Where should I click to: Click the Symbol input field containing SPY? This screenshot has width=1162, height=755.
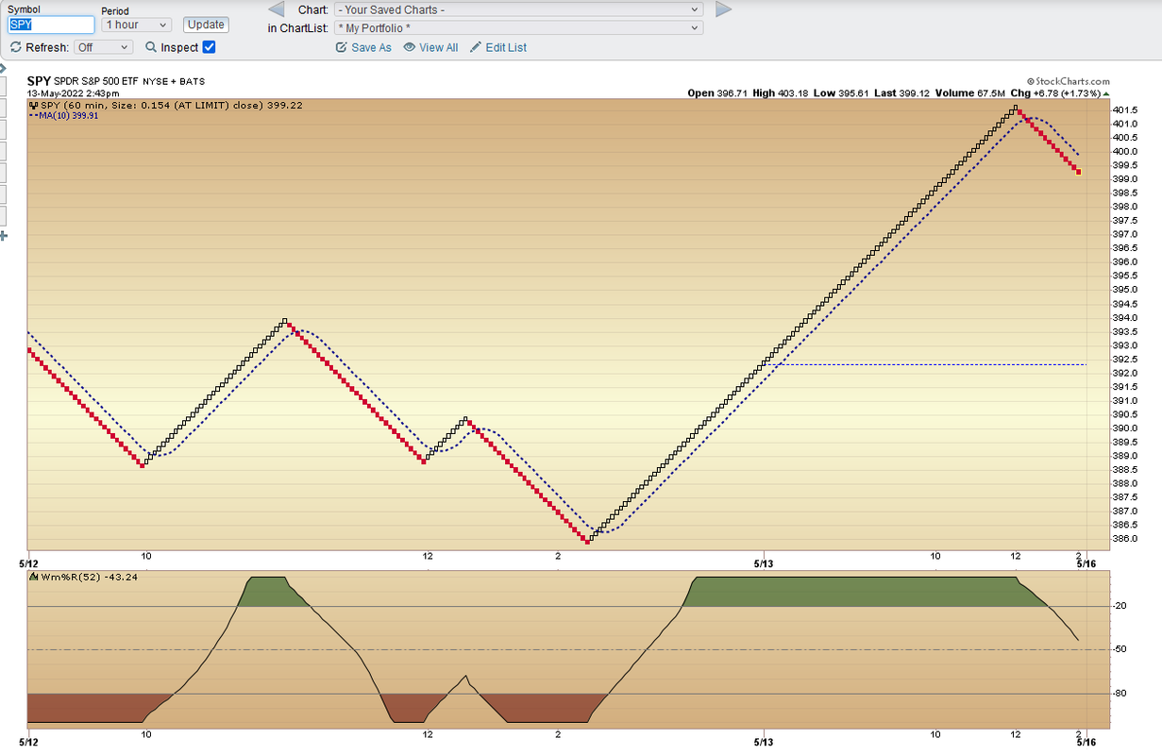coord(51,25)
